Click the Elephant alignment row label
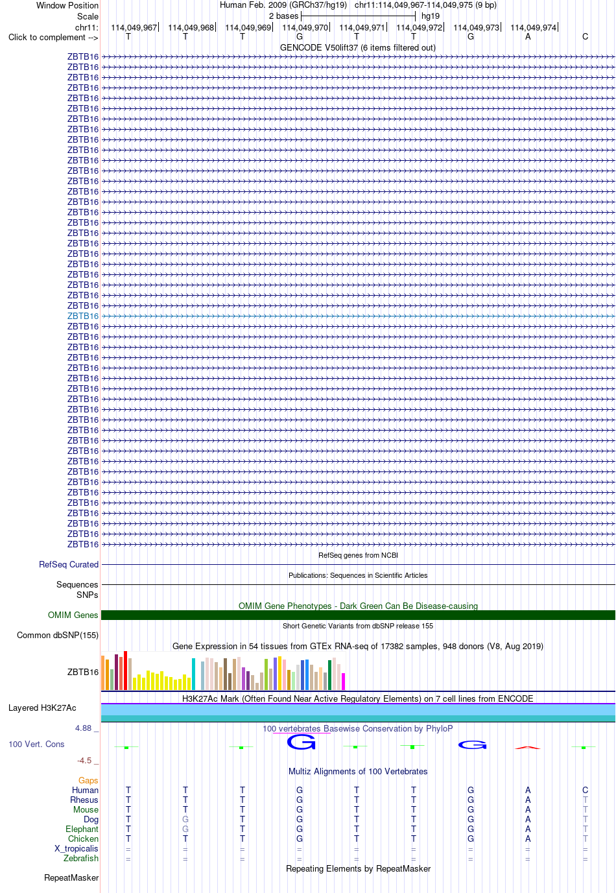The height and width of the screenshot is (893, 616). pos(82,829)
